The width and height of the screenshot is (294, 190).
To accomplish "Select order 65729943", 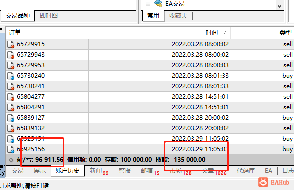I will point(31,55).
